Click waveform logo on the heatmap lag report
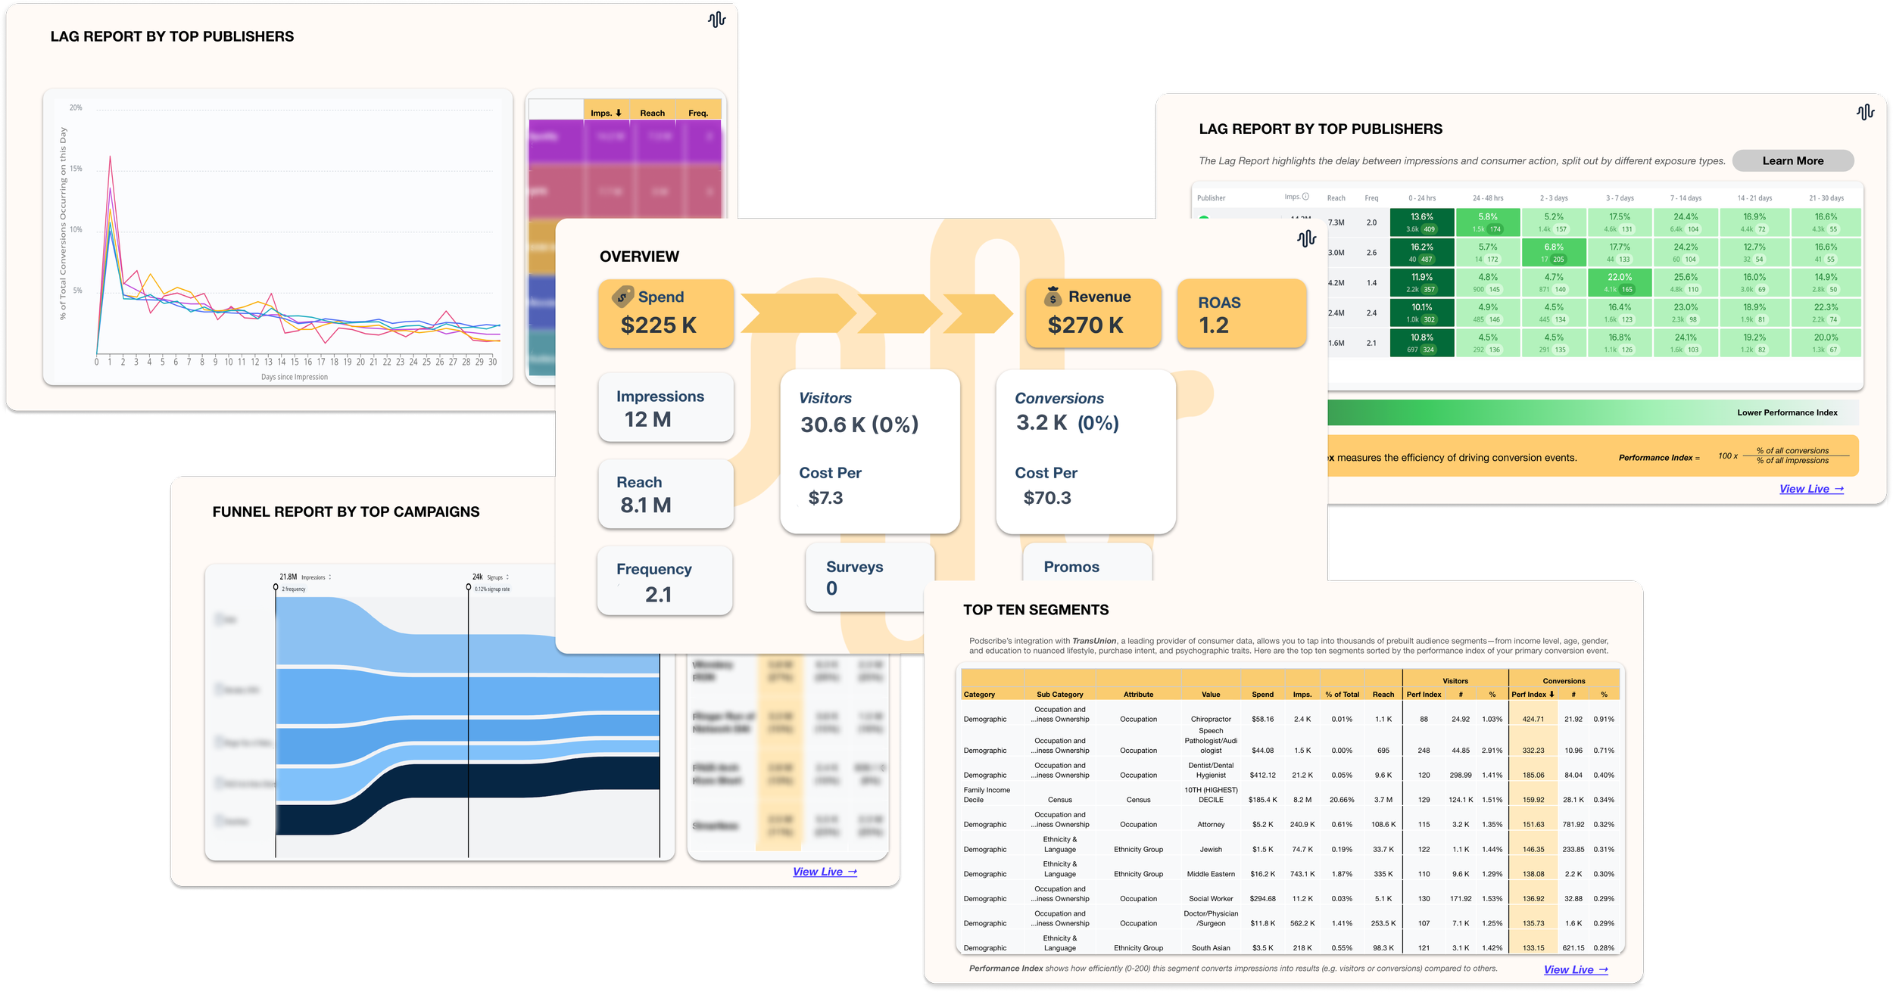 coord(1865,113)
